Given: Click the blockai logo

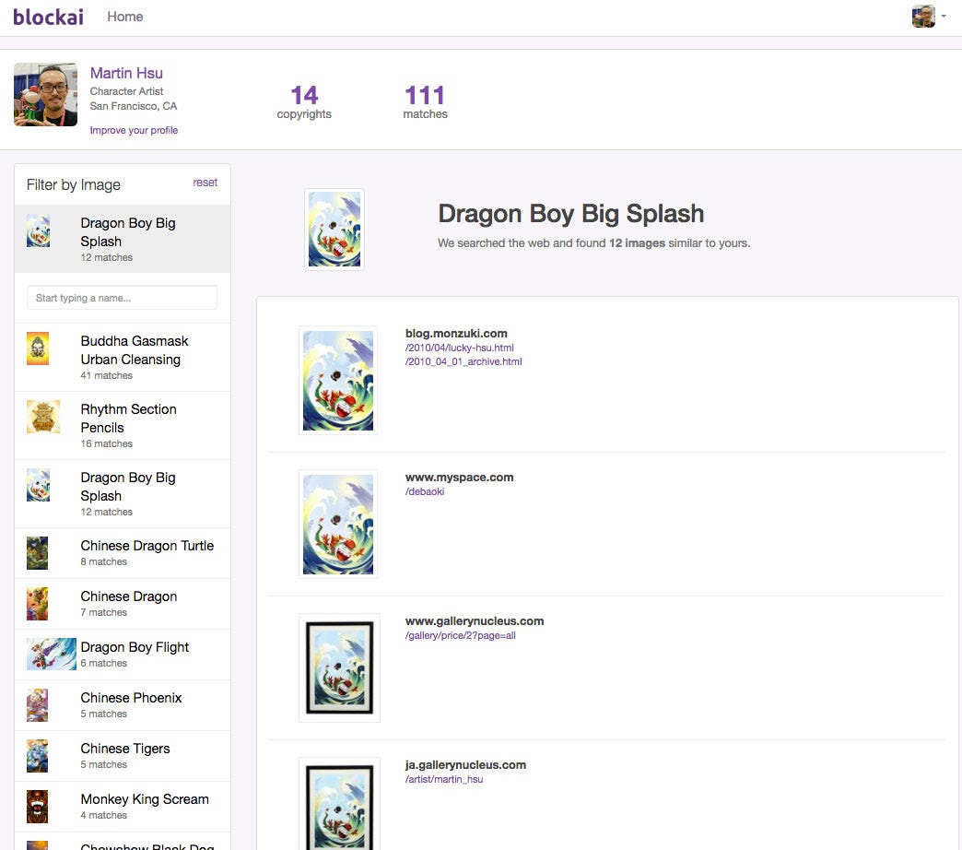Looking at the screenshot, I should [x=49, y=17].
